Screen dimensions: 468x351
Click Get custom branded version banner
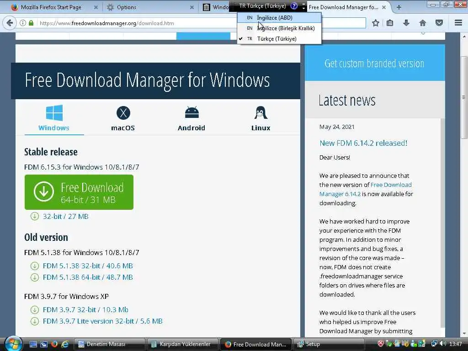375,63
